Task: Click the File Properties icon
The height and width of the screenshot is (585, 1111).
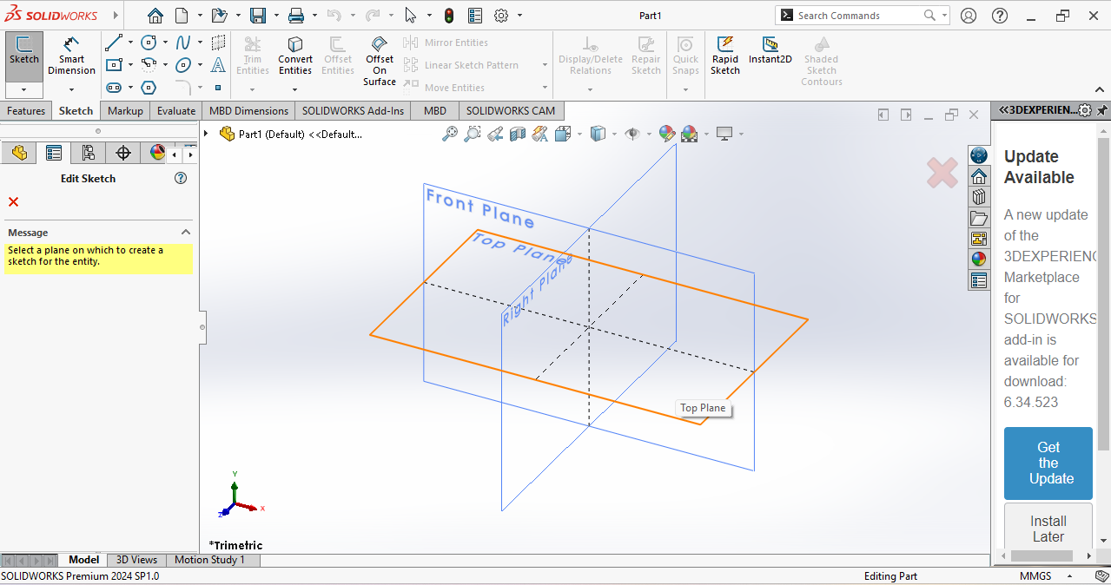Action: pos(474,16)
